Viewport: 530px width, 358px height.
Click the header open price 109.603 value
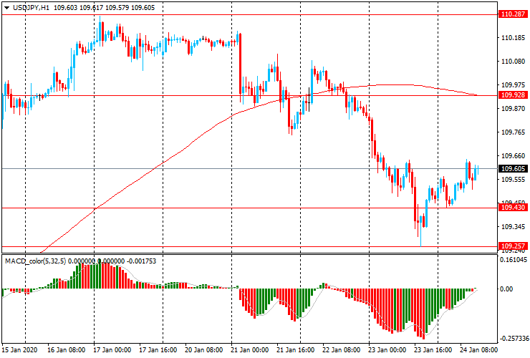tap(66, 8)
